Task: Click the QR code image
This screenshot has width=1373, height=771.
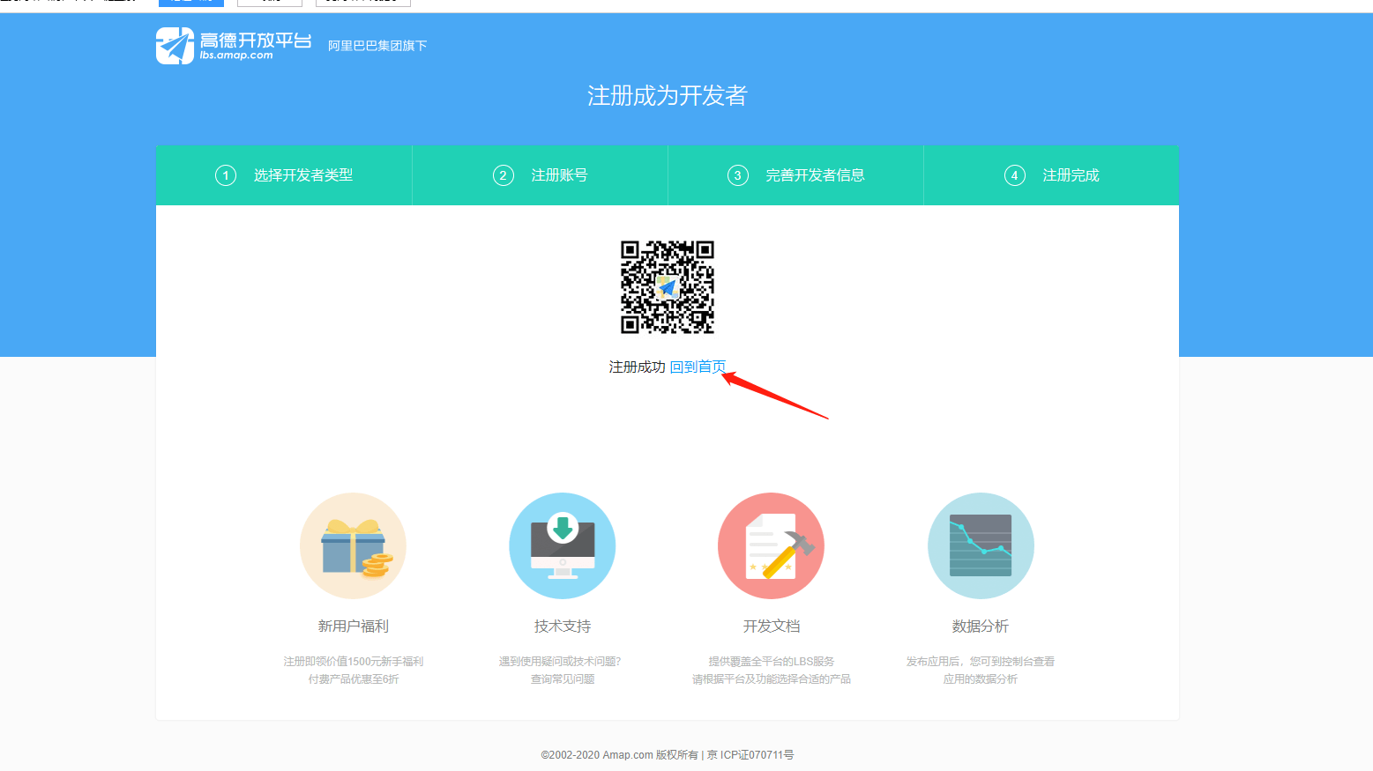Action: click(x=668, y=287)
